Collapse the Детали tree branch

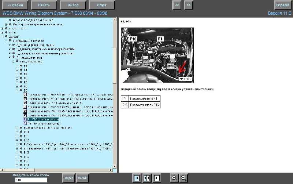click(3, 37)
